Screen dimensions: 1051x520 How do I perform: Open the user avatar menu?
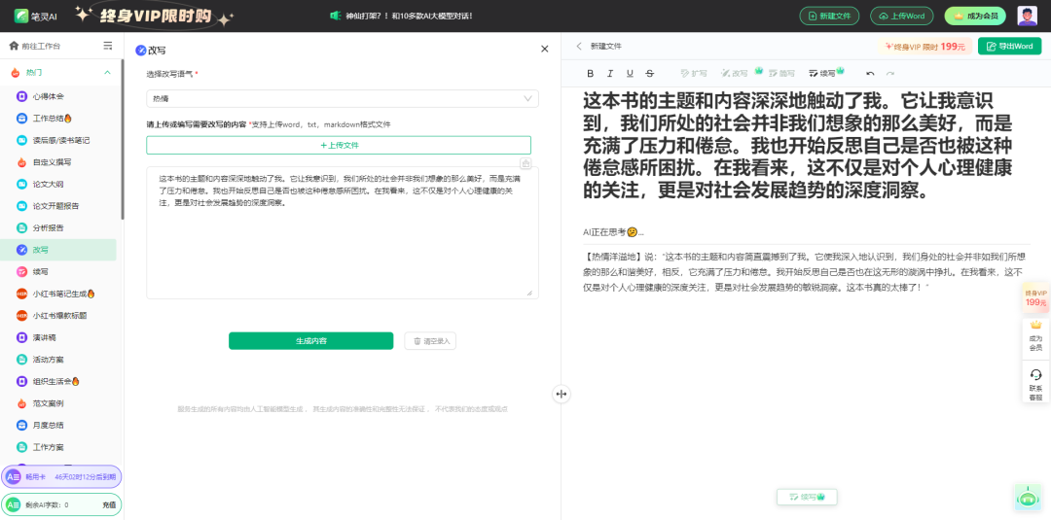coord(1027,17)
